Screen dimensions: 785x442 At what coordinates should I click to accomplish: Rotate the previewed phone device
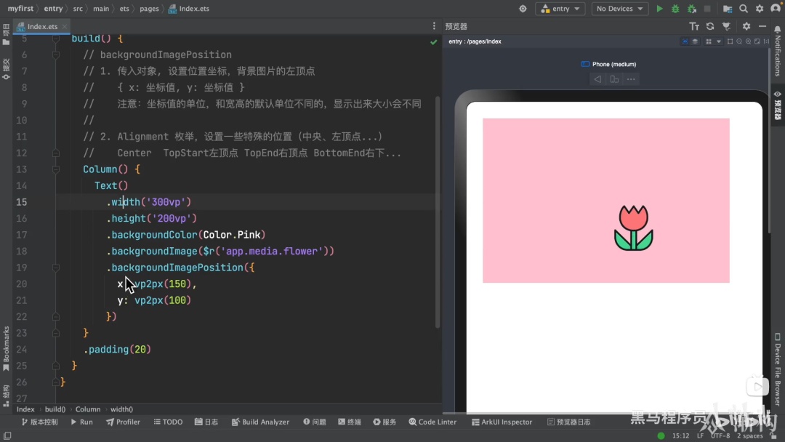(614, 79)
